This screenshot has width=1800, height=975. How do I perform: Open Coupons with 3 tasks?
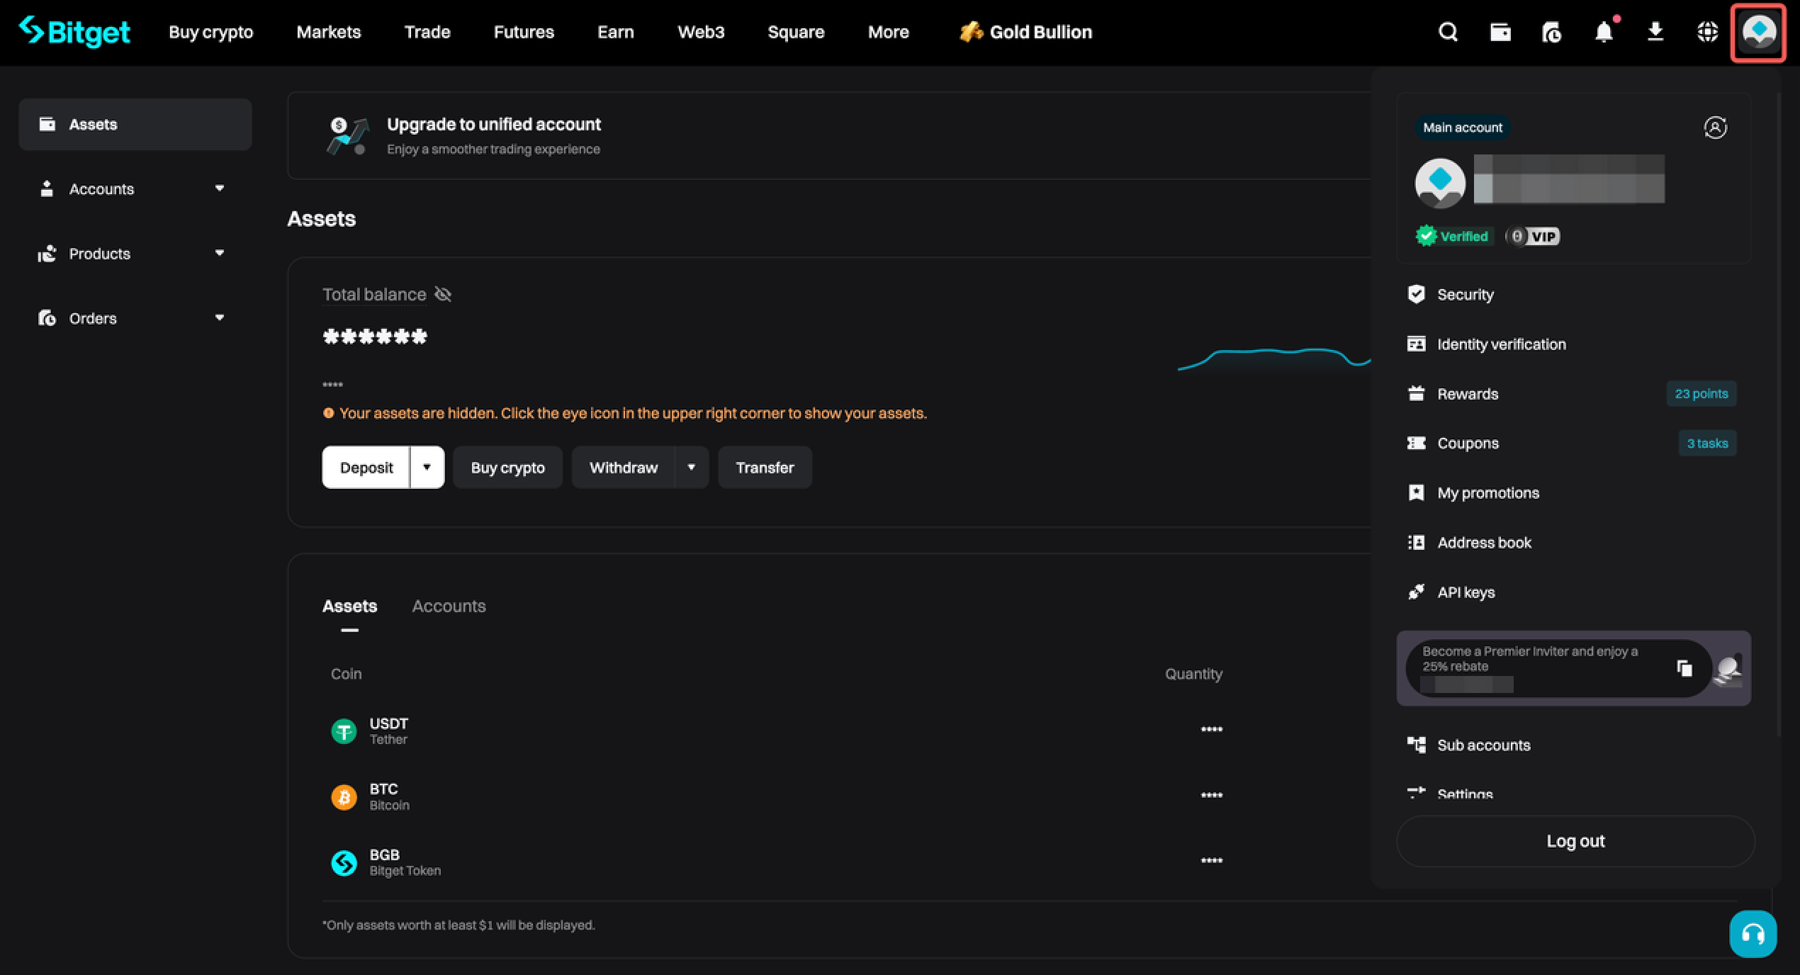click(1573, 443)
